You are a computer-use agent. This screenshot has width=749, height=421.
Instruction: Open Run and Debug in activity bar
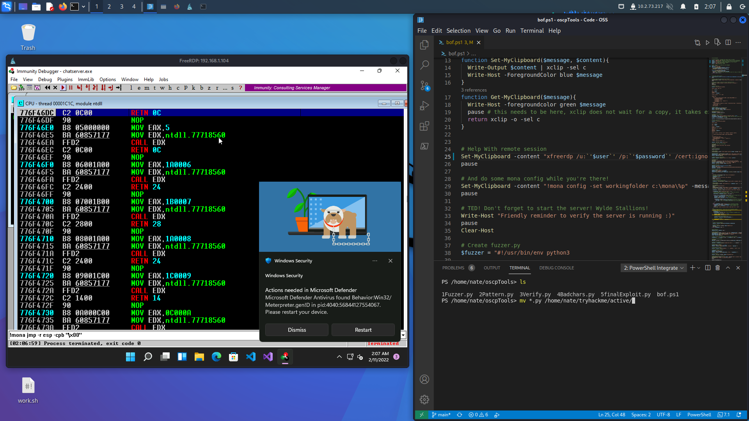[424, 106]
